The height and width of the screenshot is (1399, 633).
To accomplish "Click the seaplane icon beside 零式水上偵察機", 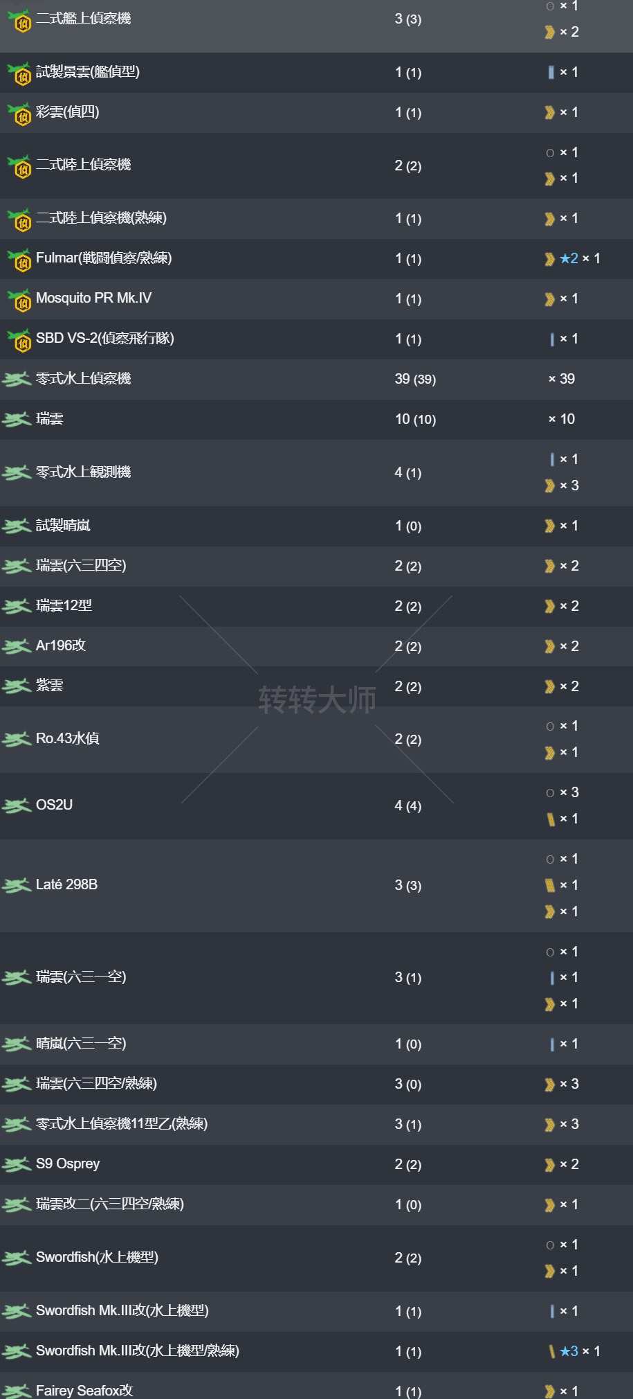I will pos(16,379).
